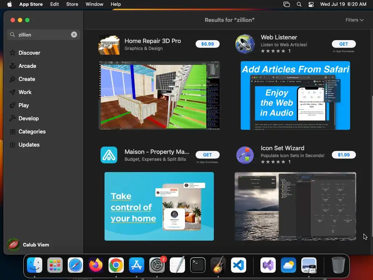Open Spotlight search in menu bar
Viewport: 373px width, 280px height.
click(x=299, y=4)
